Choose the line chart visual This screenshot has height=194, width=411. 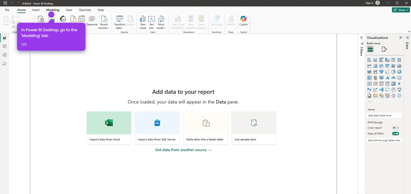(x=369, y=66)
